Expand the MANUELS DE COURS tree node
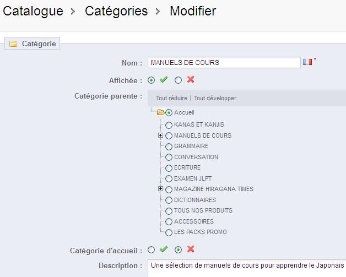 pyautogui.click(x=161, y=135)
